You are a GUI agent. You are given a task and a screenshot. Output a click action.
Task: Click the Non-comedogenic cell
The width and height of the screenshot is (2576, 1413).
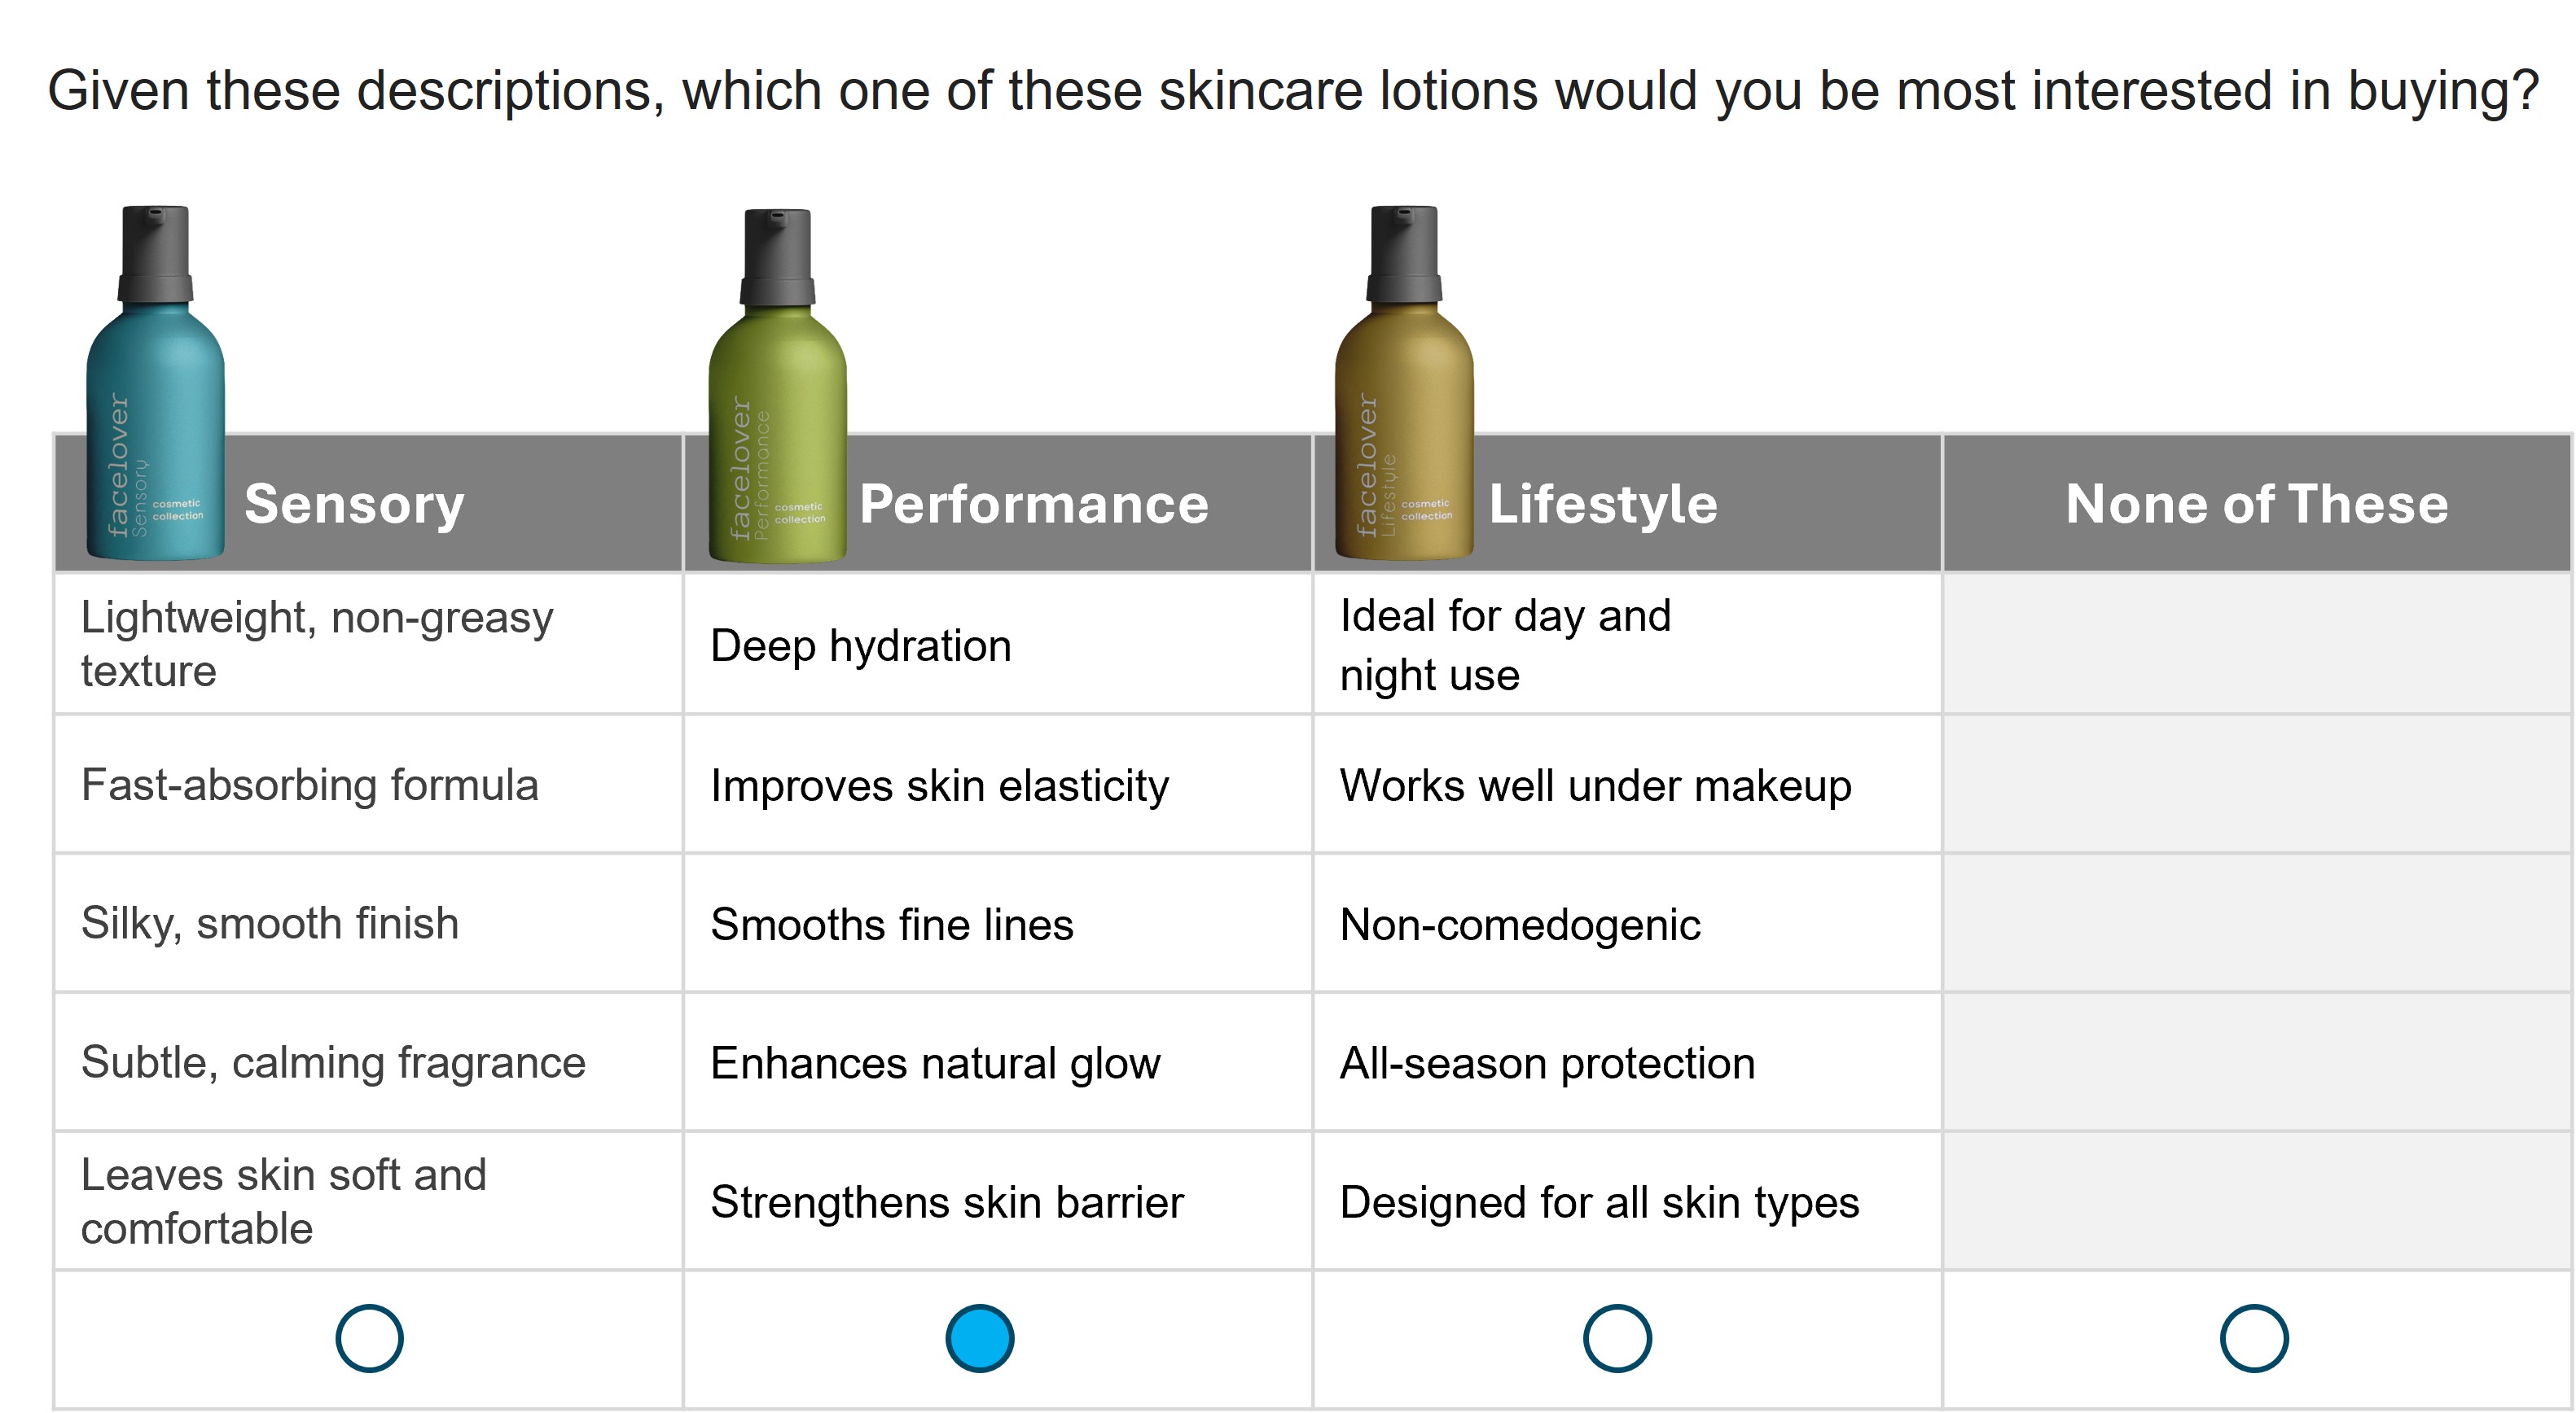(x=1520, y=925)
